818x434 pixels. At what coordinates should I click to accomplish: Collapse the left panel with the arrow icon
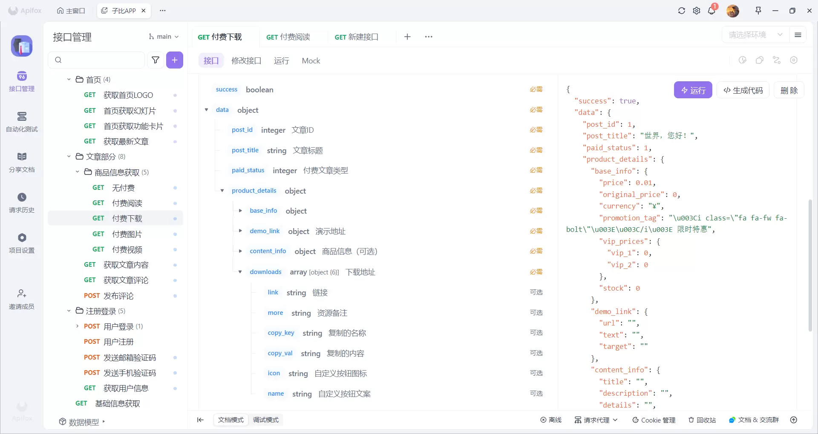[200, 420]
